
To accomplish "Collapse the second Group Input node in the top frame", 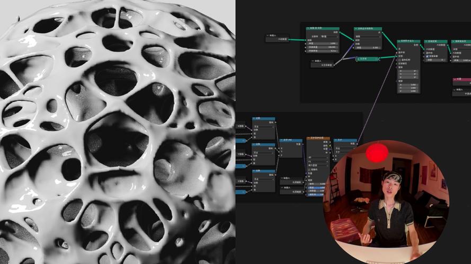I will coord(313,61).
